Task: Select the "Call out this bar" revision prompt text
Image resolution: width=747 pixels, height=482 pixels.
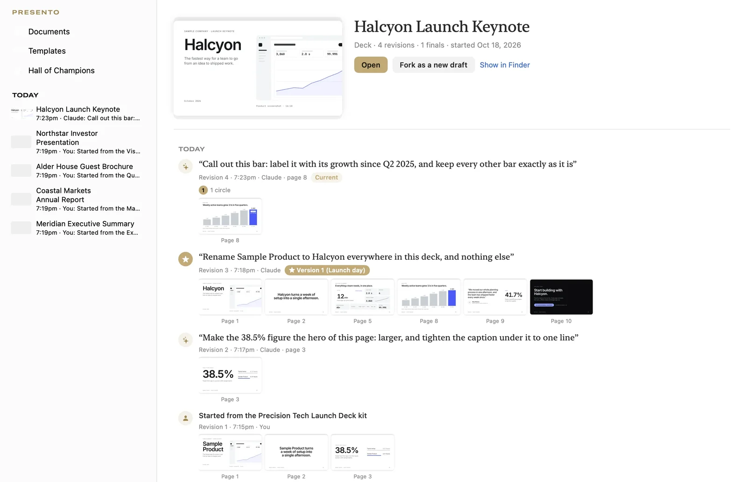Action: click(x=388, y=164)
